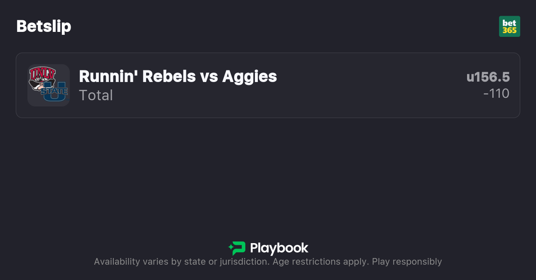536x280 pixels.
Task: Click the bet365 sportsbook logo
Action: [x=509, y=27]
